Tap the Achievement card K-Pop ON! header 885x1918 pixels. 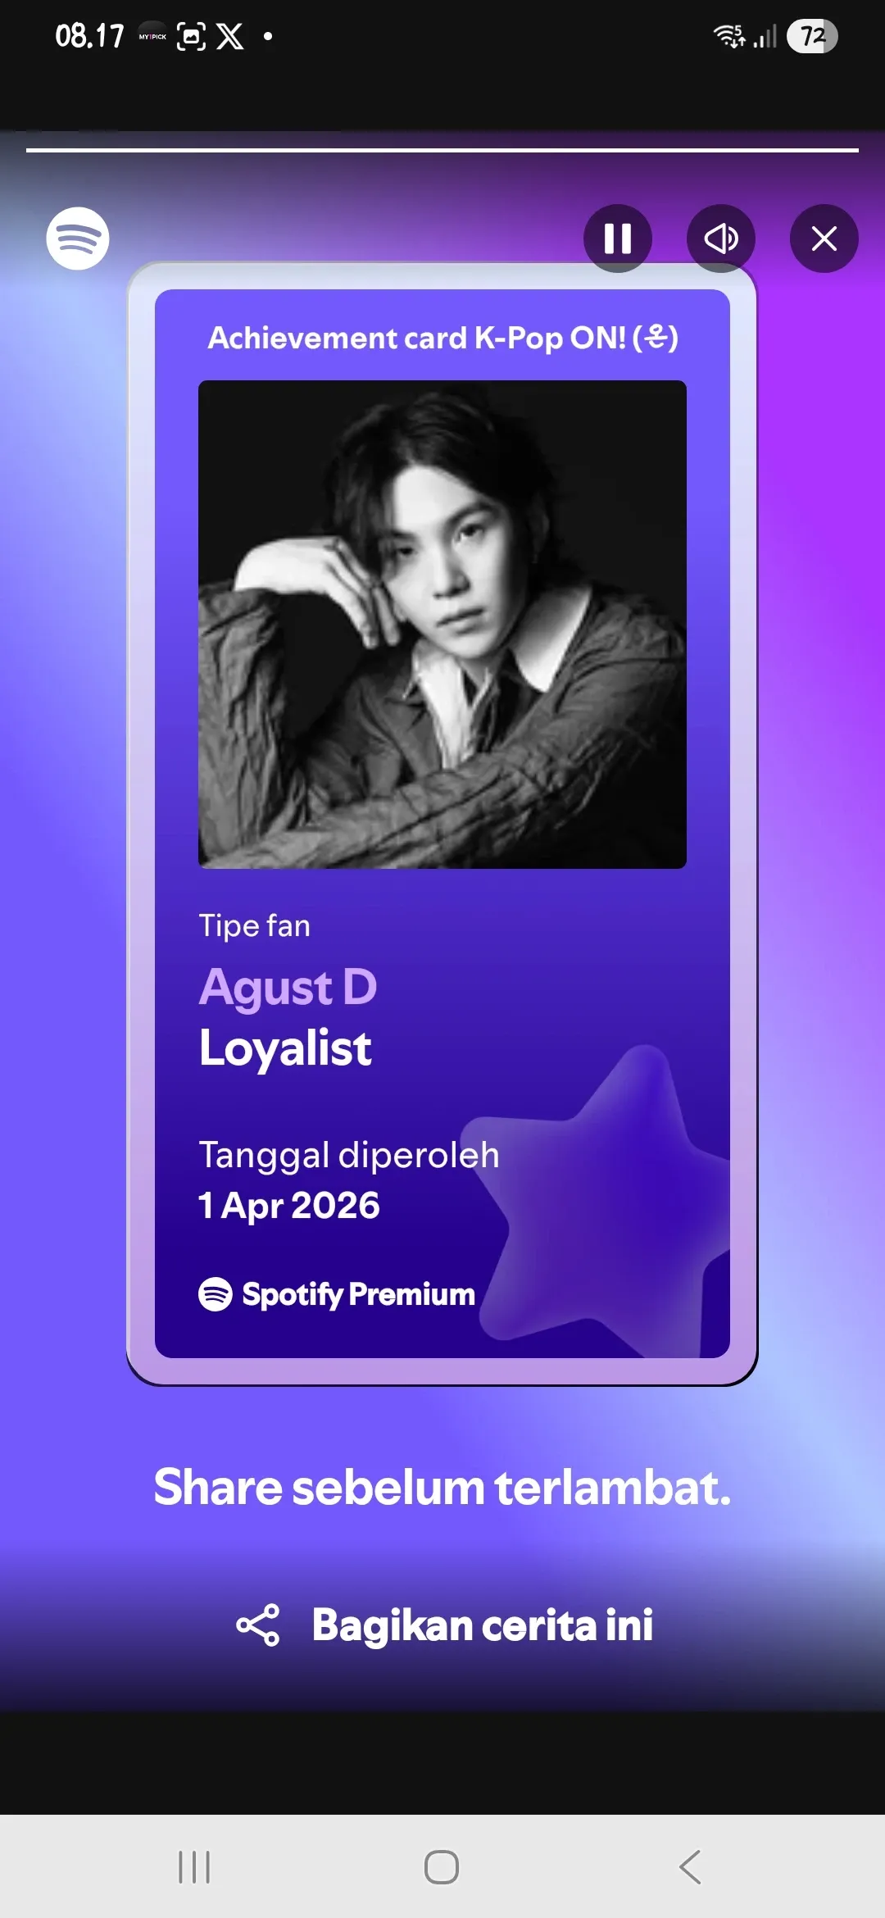442,338
